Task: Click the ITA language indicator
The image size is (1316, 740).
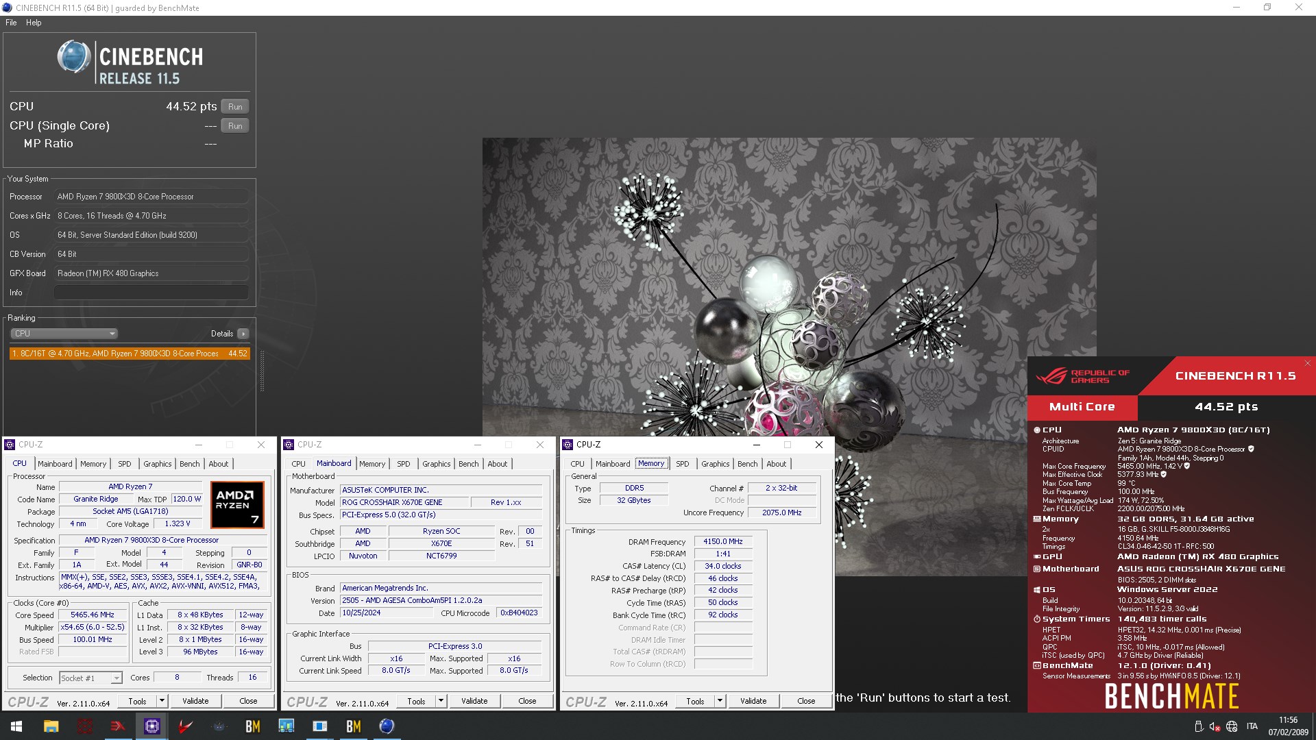Action: (1252, 726)
